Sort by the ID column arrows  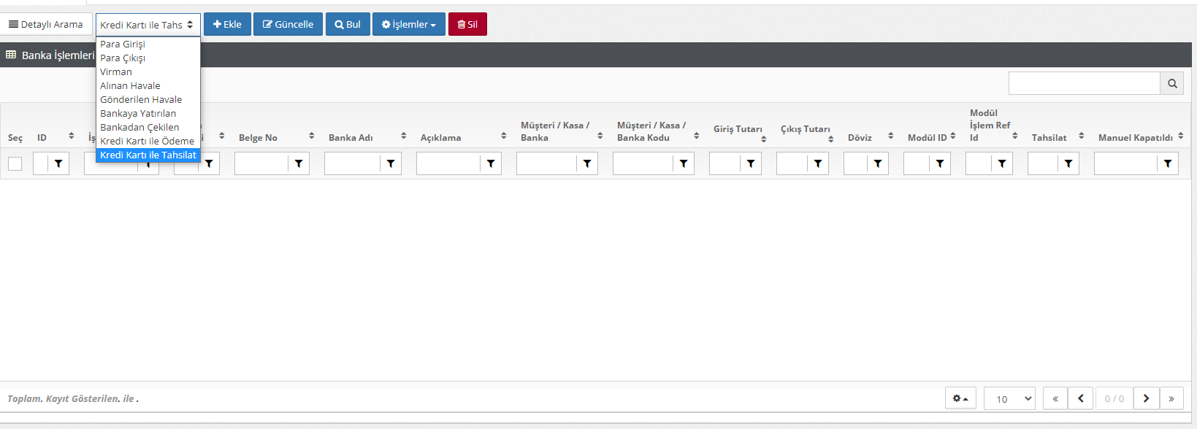(71, 136)
